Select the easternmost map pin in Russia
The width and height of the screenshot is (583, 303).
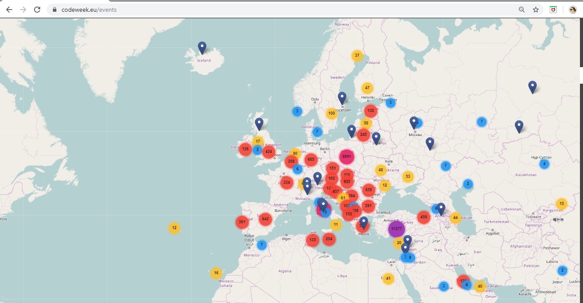click(x=532, y=87)
